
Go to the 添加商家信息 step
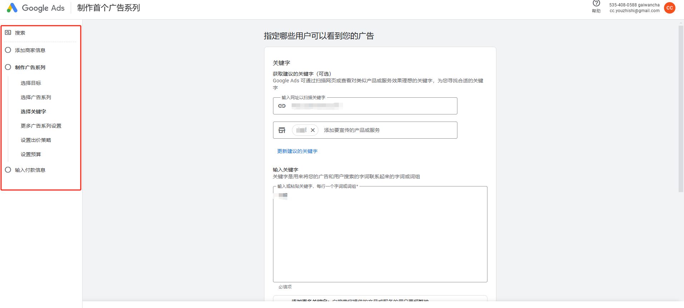(x=30, y=50)
